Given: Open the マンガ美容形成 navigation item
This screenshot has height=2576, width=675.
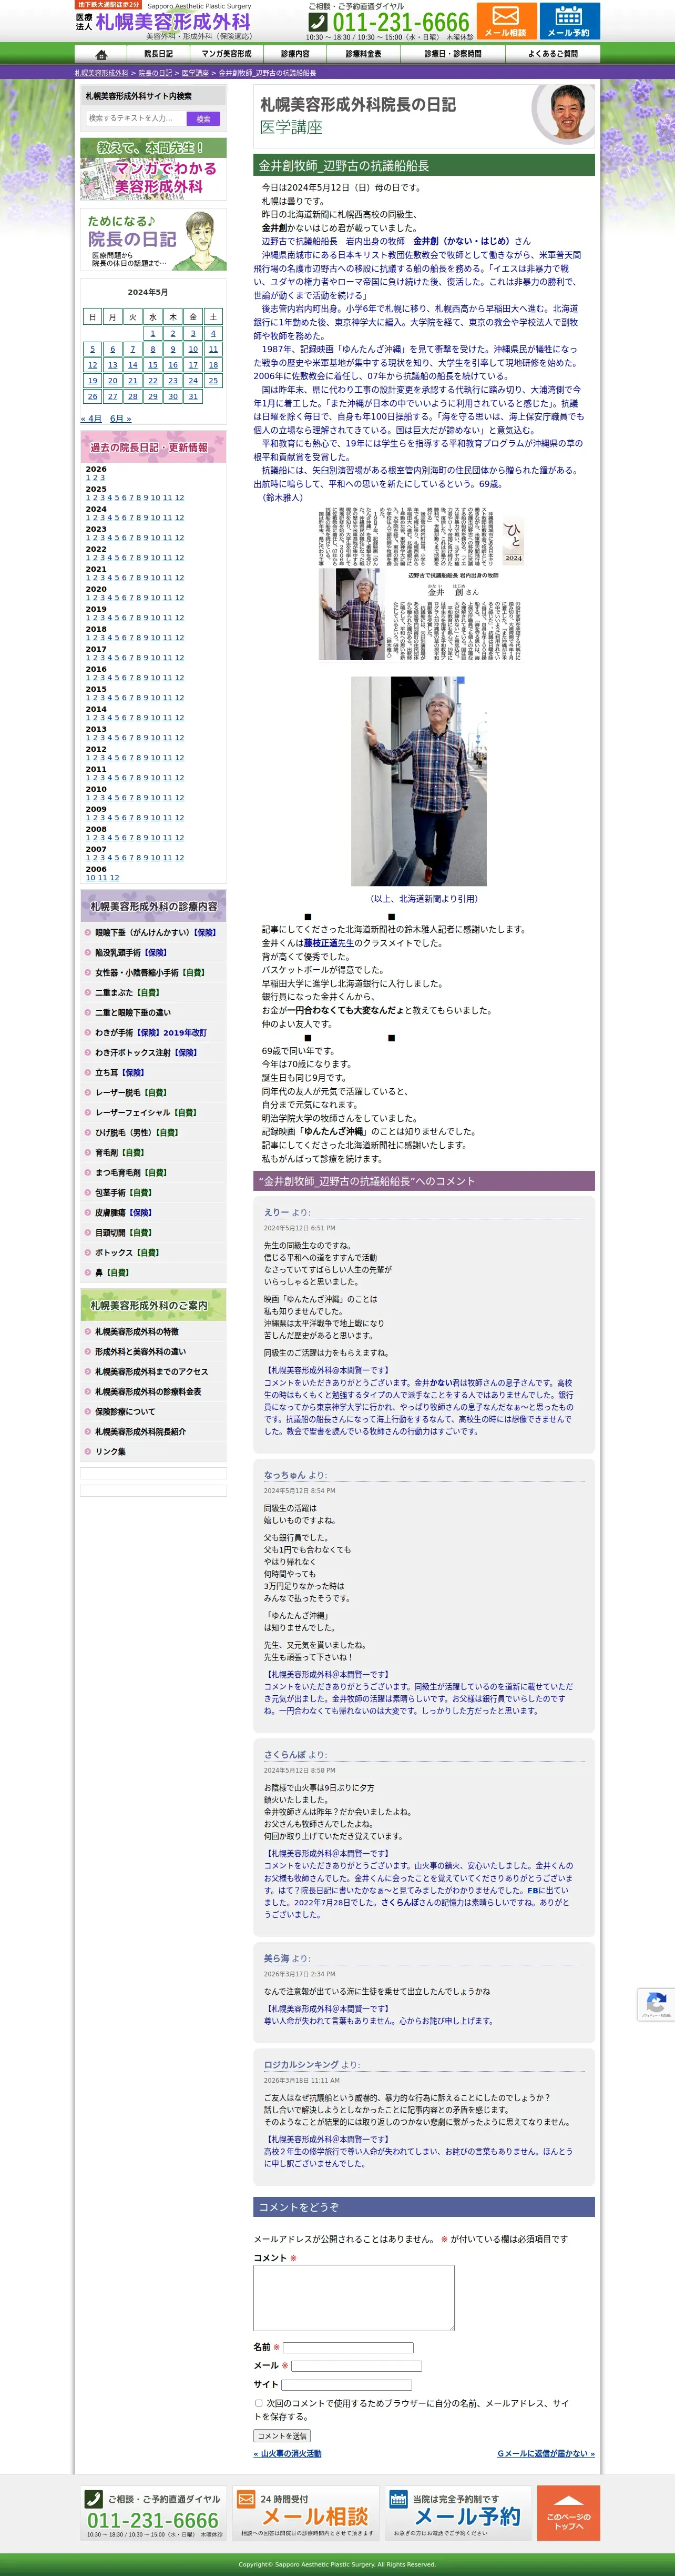Looking at the screenshot, I should 227,54.
